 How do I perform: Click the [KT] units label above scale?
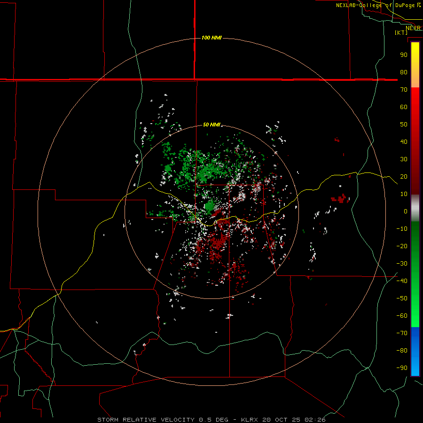(x=401, y=32)
